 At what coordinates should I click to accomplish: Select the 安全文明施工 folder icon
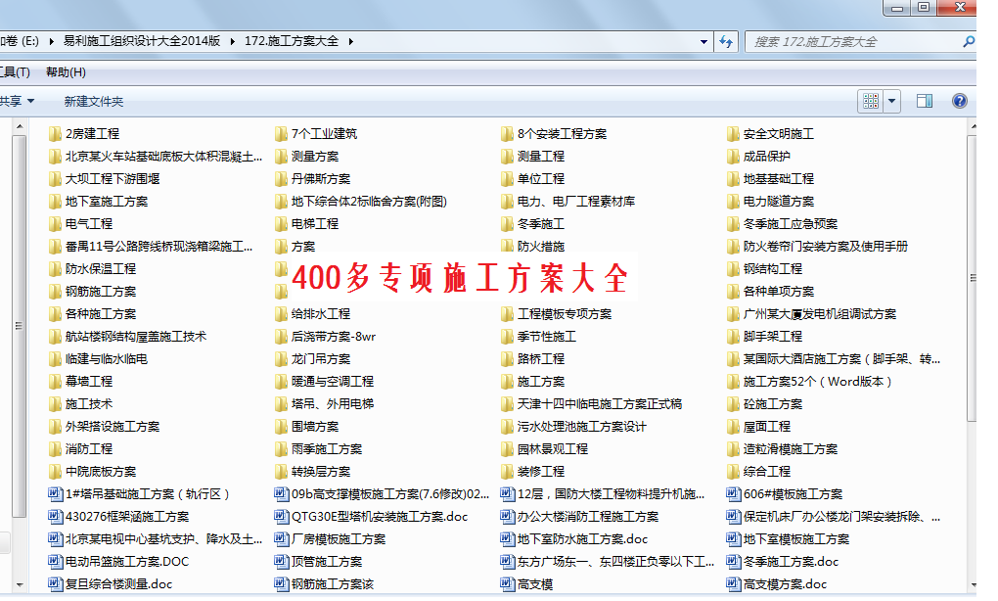(734, 134)
